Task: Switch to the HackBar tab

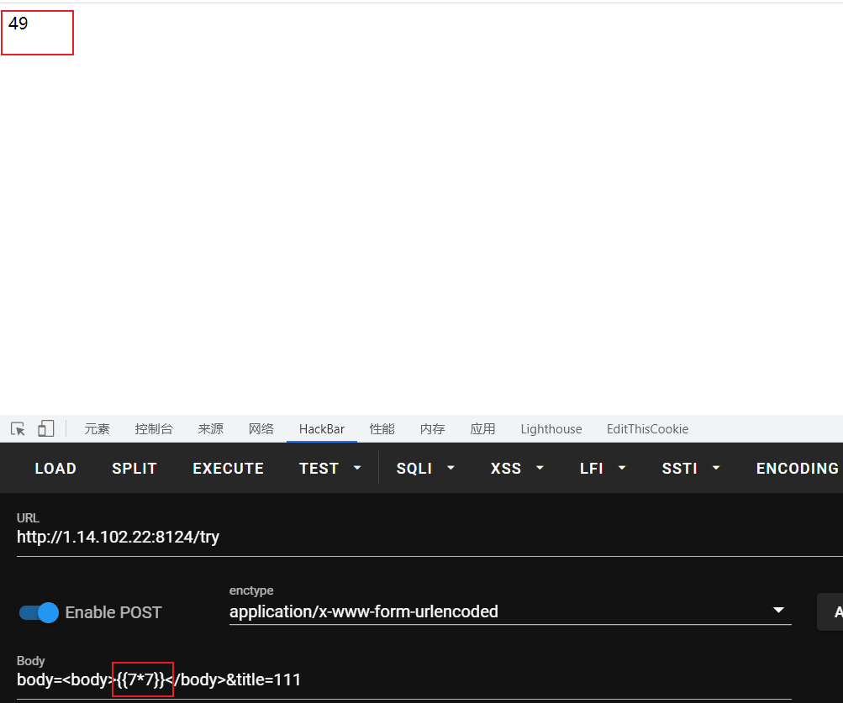Action: pyautogui.click(x=322, y=428)
